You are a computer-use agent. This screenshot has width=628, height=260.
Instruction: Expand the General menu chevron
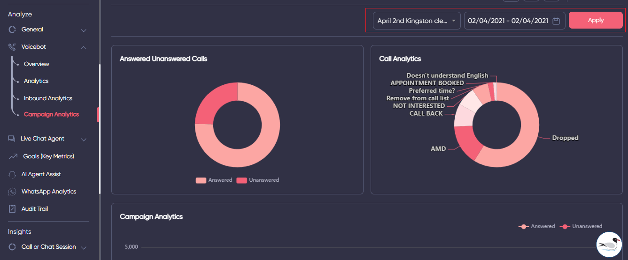[84, 30]
